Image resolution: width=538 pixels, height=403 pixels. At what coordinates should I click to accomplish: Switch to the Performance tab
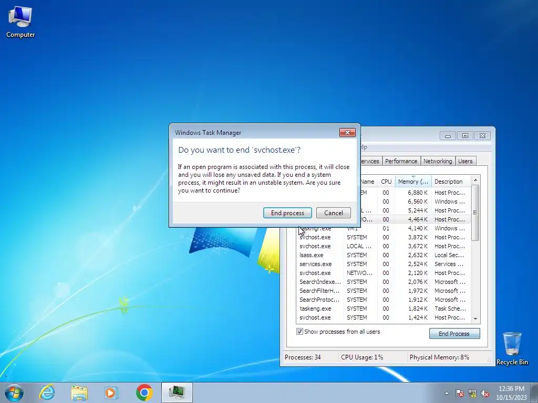coord(401,161)
